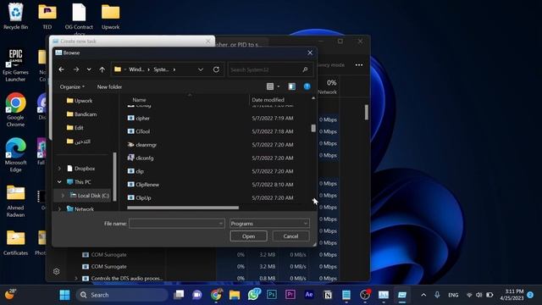This screenshot has width=542, height=305.
Task: Sort files by Date modified column
Action: (x=268, y=100)
